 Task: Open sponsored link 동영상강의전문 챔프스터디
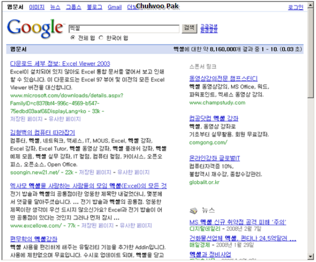point(223,79)
